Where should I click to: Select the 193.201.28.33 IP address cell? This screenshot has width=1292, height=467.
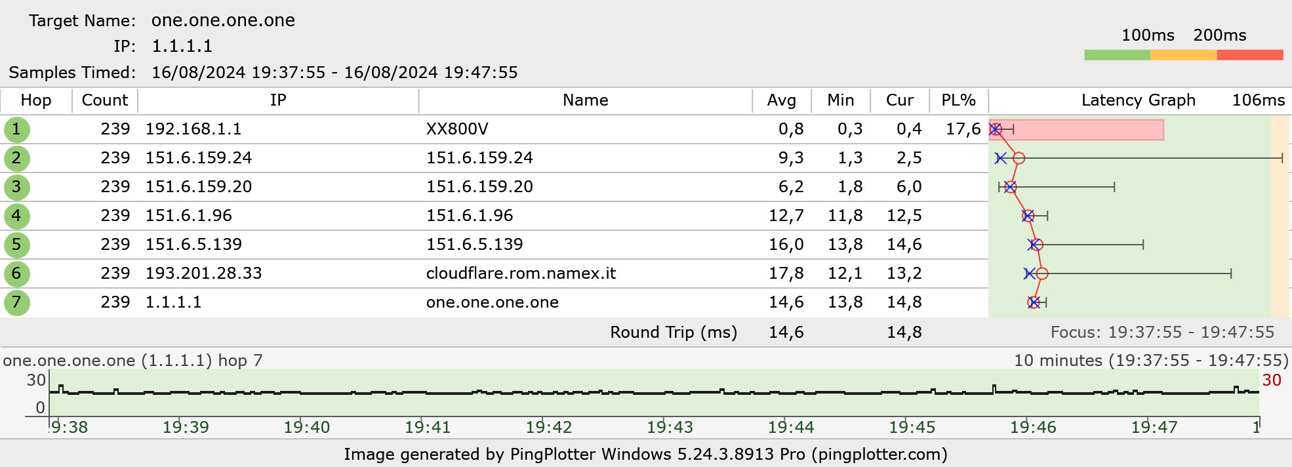tap(203, 274)
